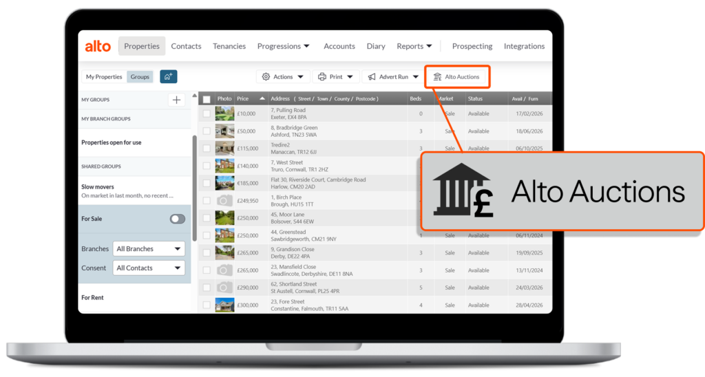Open photo of Flat 30, Riverside Court
The height and width of the screenshot is (377, 705).
[x=224, y=183]
